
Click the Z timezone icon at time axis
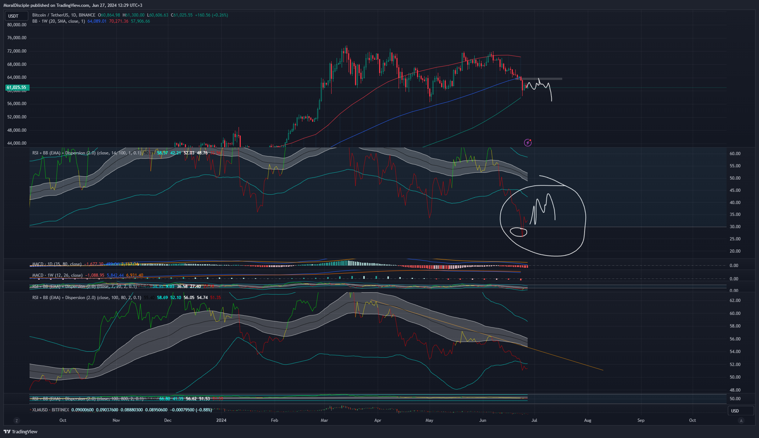(x=17, y=420)
